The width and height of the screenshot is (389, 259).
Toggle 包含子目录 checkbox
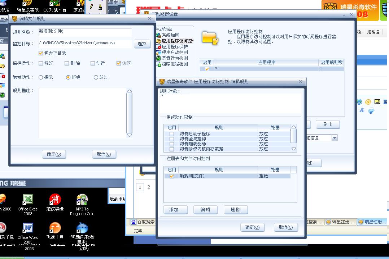(x=41, y=53)
